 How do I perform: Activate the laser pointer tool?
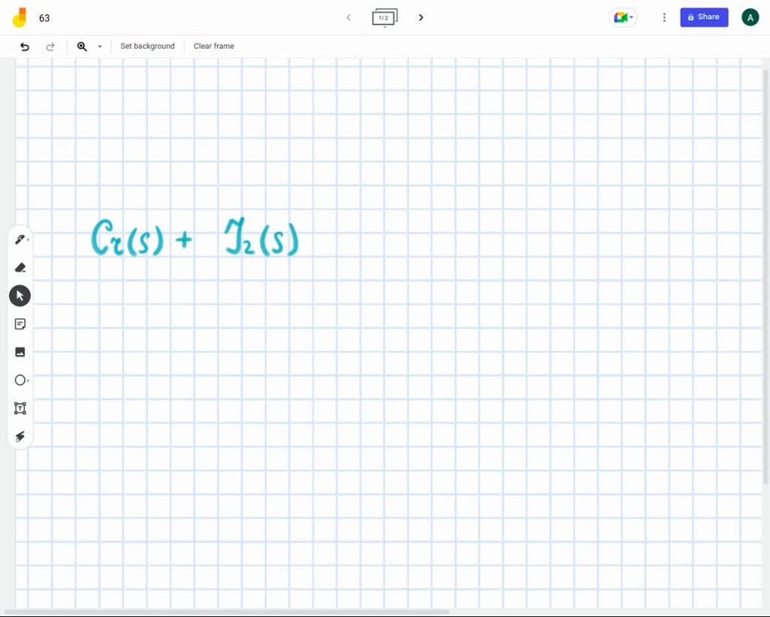20,436
